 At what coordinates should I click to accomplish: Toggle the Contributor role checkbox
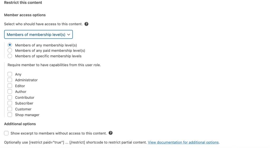pyautogui.click(x=10, y=97)
